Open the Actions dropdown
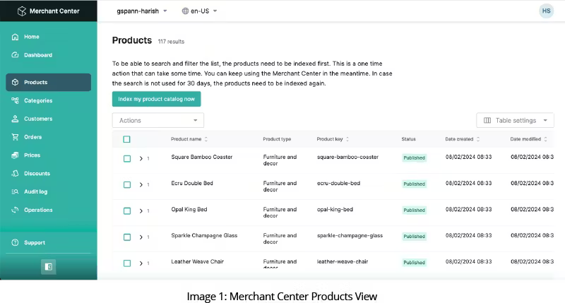Viewport: 565px width, 303px height. [157, 120]
